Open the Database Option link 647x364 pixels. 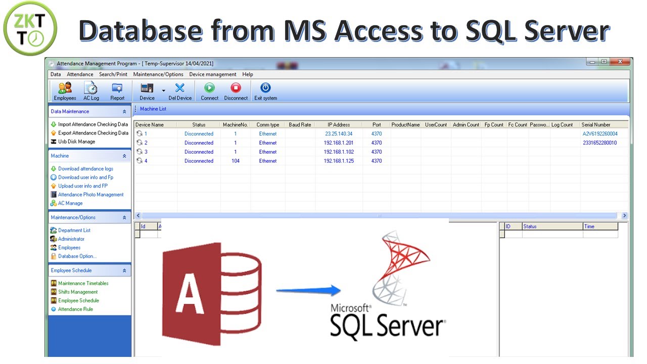click(x=77, y=256)
